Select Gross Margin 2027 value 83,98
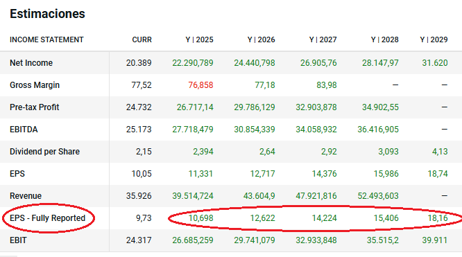The height and width of the screenshot is (257, 462). coord(327,85)
